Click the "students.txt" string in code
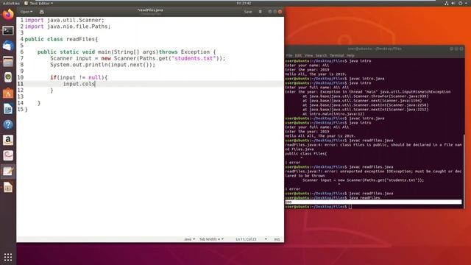The image size is (471, 265). (x=194, y=58)
